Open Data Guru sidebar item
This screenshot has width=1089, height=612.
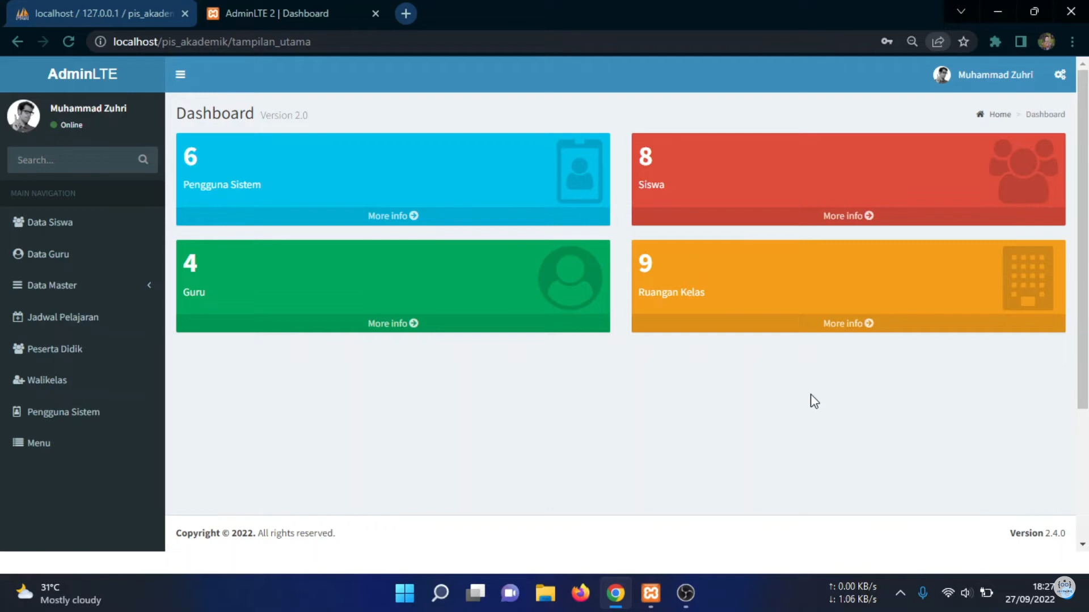48,254
